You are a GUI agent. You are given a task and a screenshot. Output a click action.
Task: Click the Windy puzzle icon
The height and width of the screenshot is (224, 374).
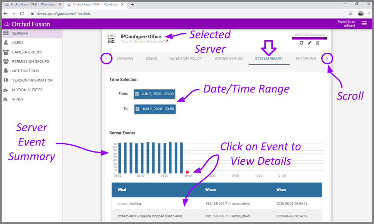coord(6,99)
